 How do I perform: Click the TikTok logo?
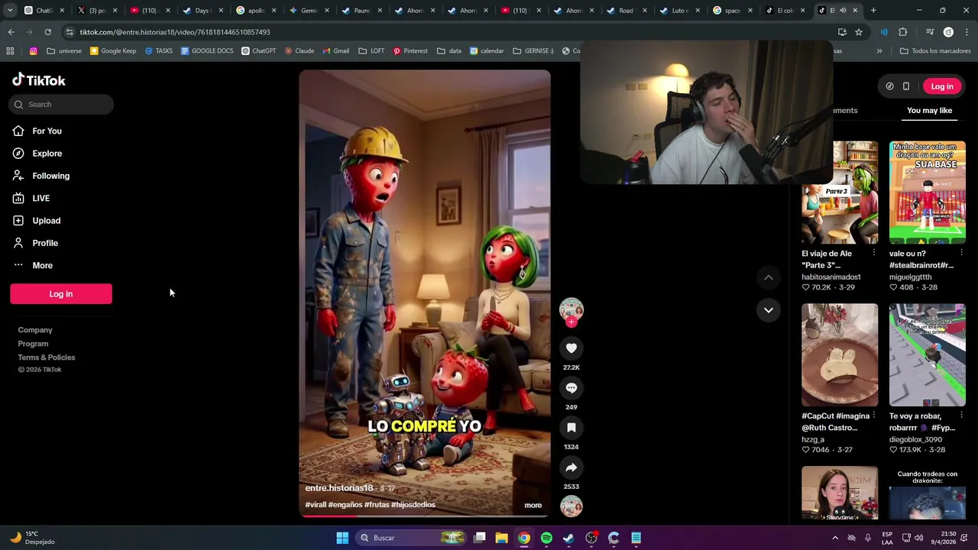tap(39, 80)
